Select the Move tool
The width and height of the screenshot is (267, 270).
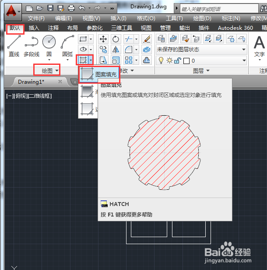[x=103, y=39]
